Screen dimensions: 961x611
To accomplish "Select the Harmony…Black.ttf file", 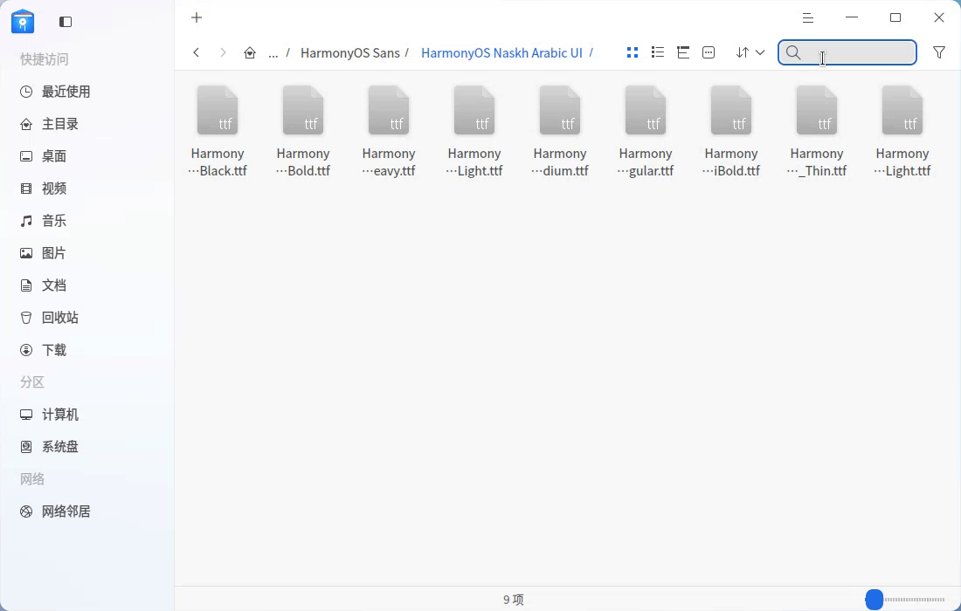I will click(x=218, y=132).
